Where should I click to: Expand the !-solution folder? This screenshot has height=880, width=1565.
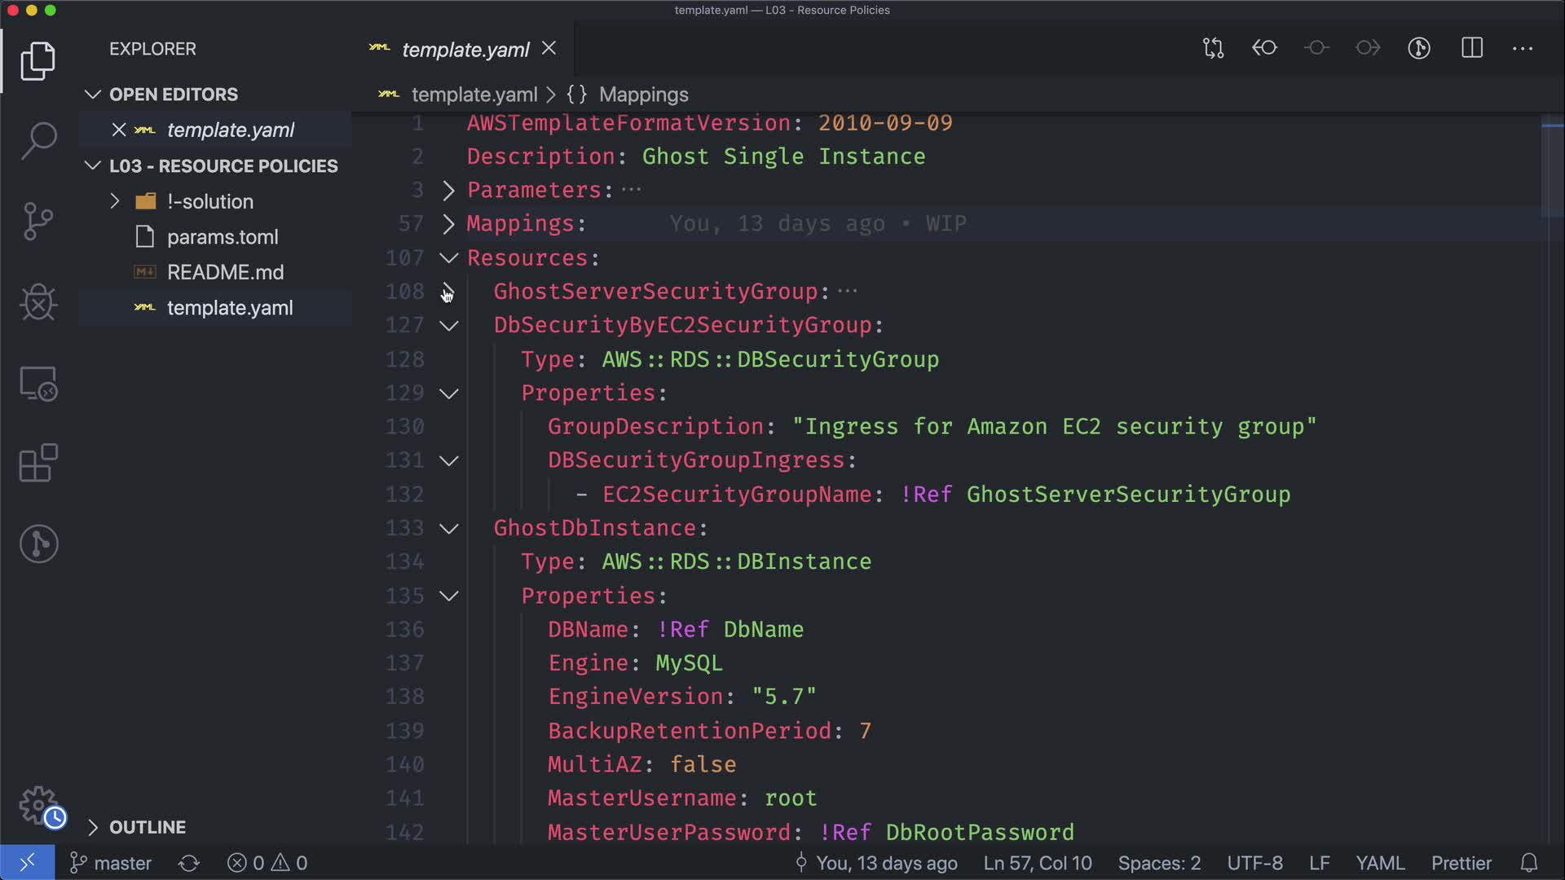(x=115, y=201)
